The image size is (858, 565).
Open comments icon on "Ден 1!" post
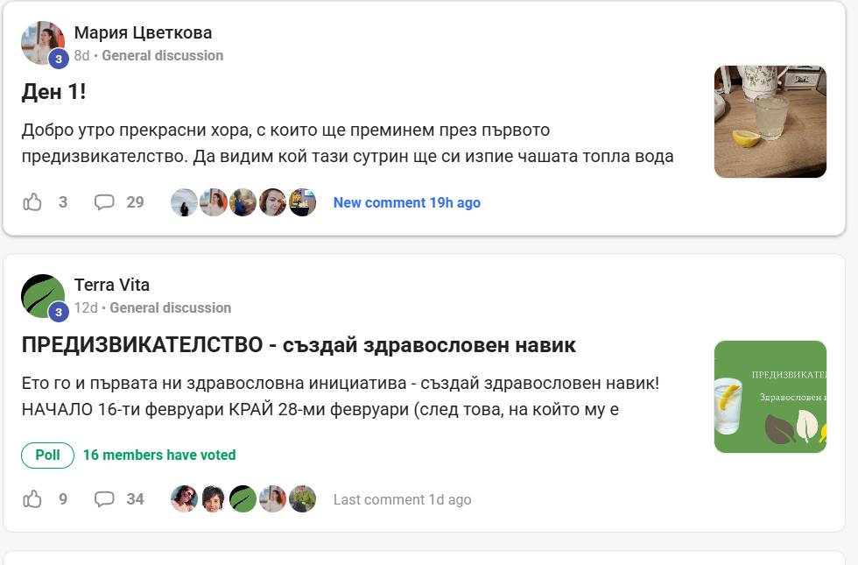104,202
